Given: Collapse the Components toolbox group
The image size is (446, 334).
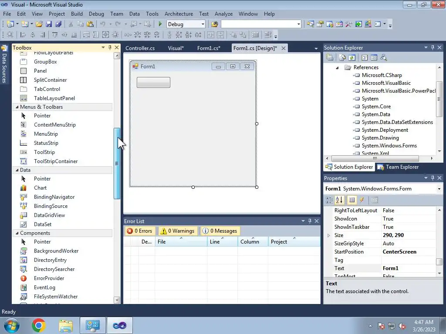Looking at the screenshot, I should (17, 233).
